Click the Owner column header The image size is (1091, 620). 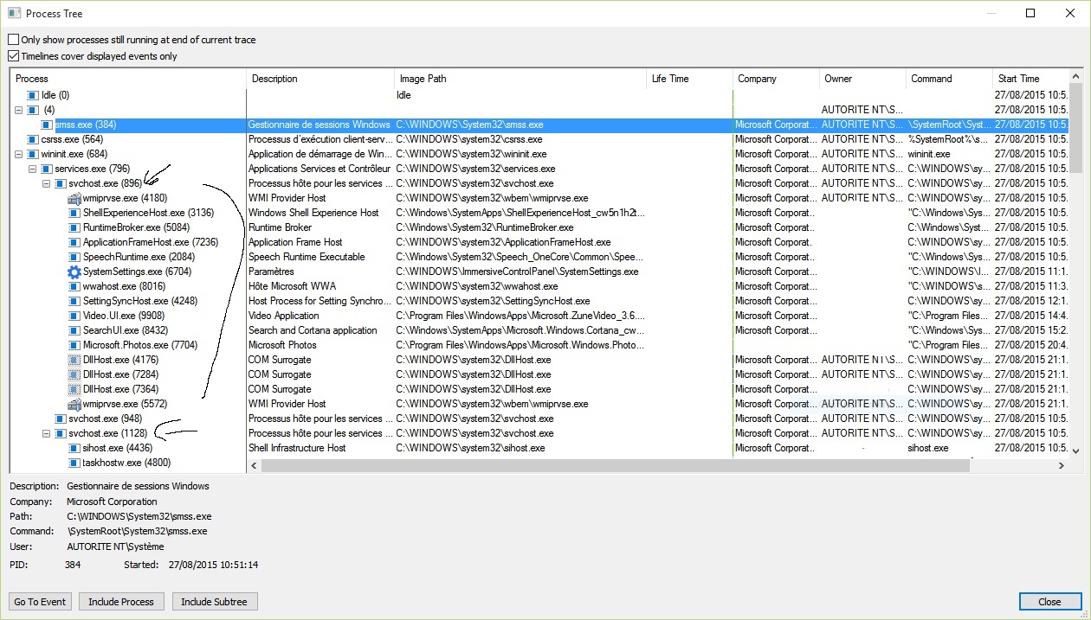pyautogui.click(x=862, y=79)
